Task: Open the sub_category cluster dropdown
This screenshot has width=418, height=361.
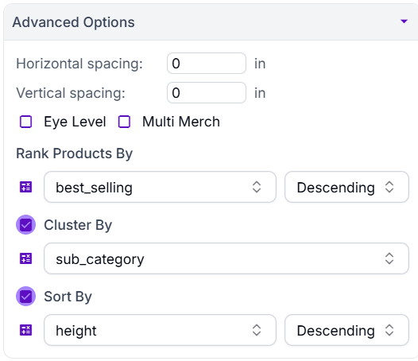Action: coord(226,258)
